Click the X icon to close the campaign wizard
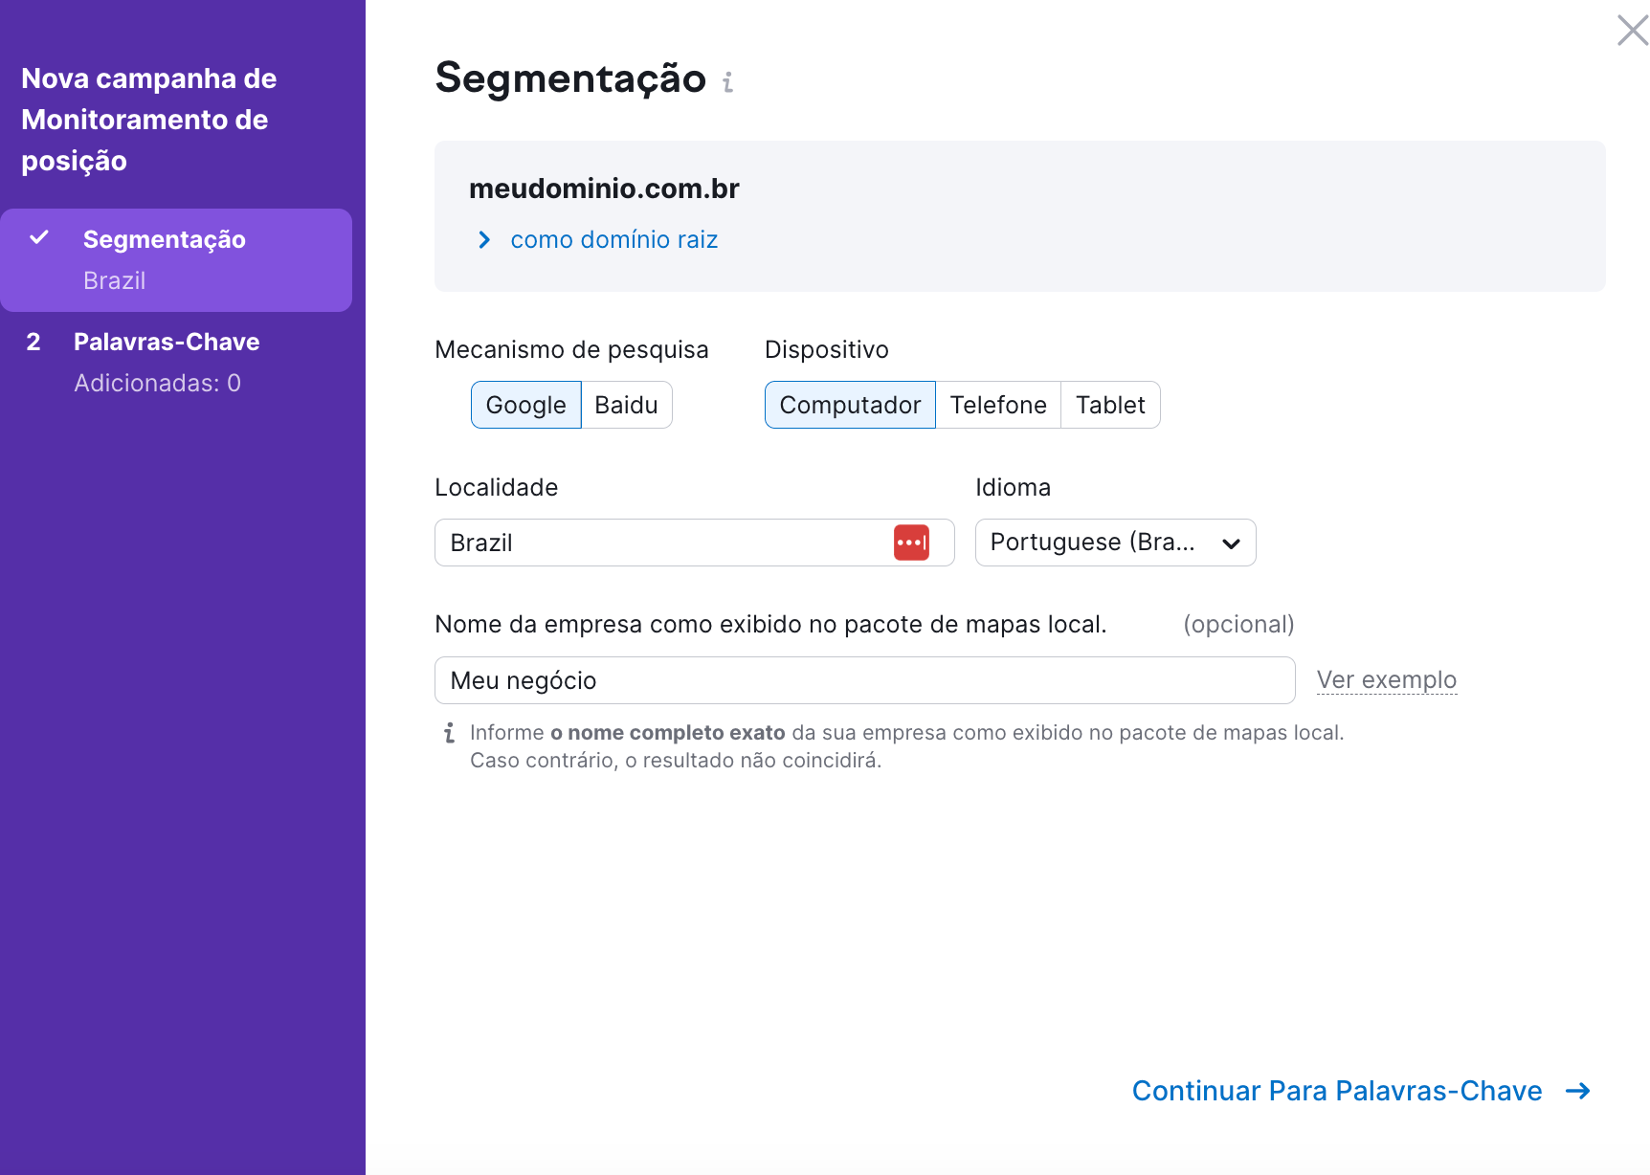The height and width of the screenshot is (1175, 1650). [x=1631, y=30]
